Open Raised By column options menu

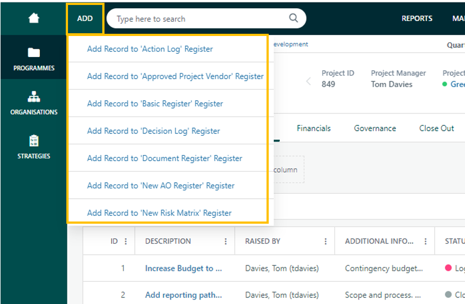click(x=326, y=241)
